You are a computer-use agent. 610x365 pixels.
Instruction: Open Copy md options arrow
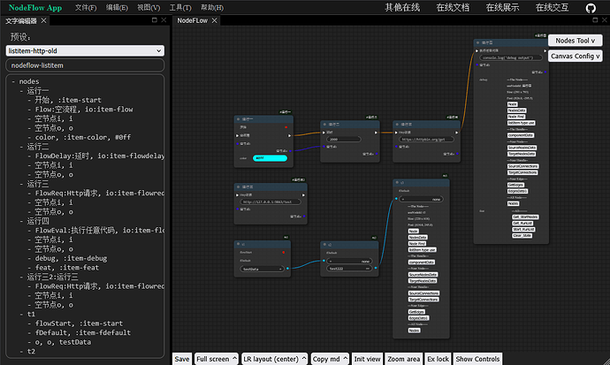tap(346, 359)
